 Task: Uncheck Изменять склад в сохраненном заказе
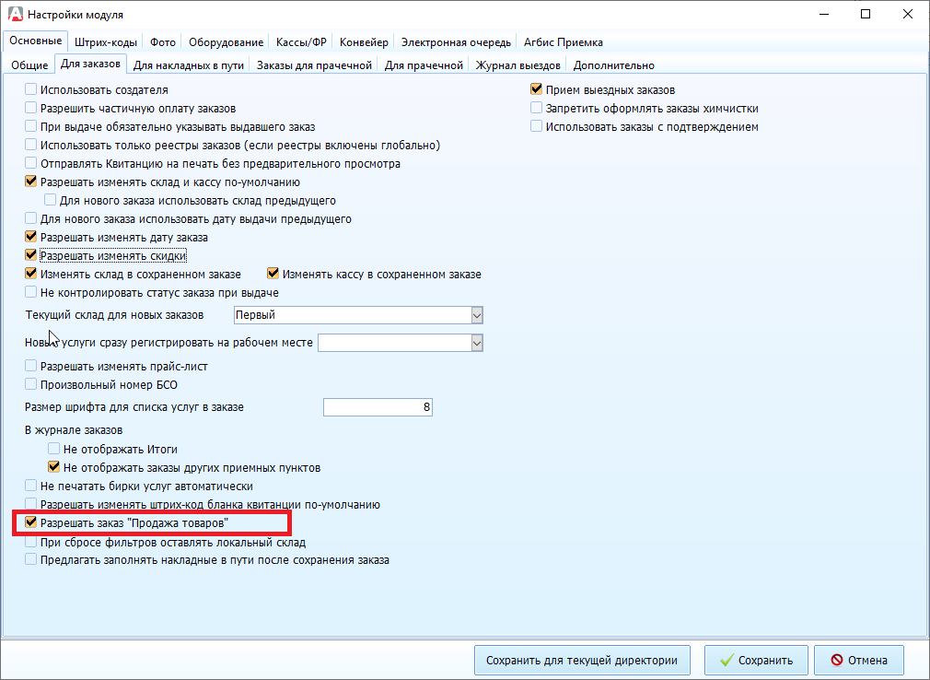[30, 274]
